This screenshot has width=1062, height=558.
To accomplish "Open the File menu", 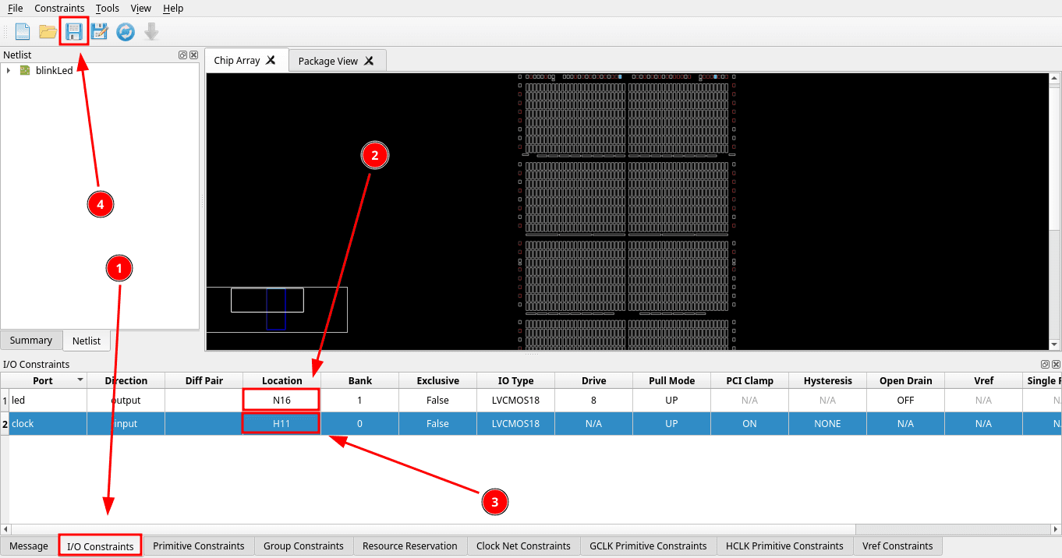I will (x=15, y=8).
